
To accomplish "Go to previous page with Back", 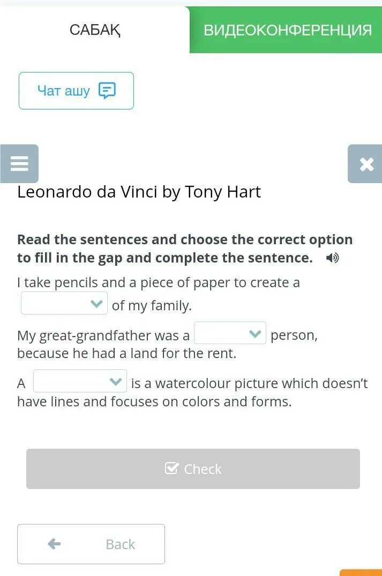I will point(91,544).
